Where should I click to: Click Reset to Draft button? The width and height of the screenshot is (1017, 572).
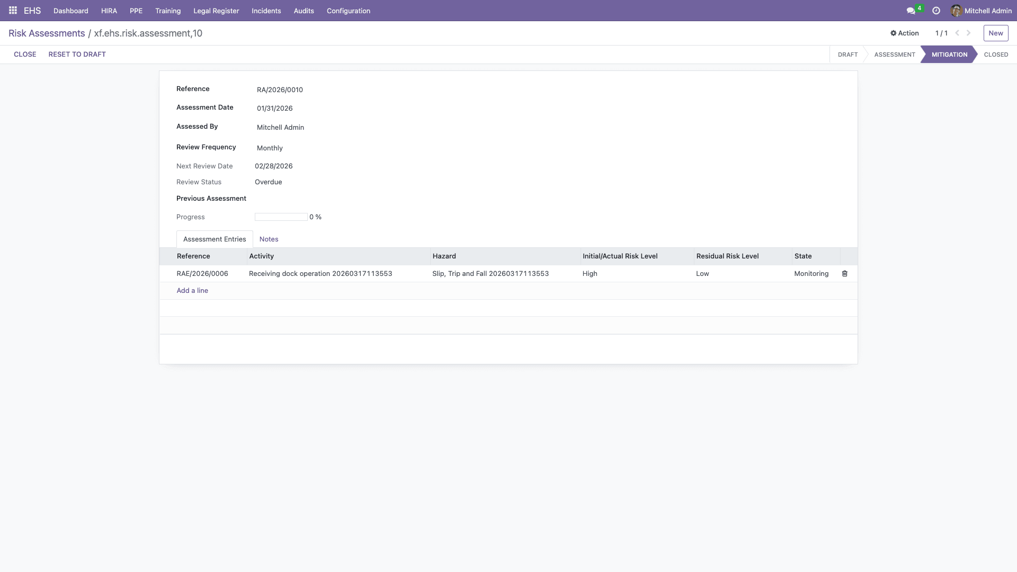click(x=77, y=55)
